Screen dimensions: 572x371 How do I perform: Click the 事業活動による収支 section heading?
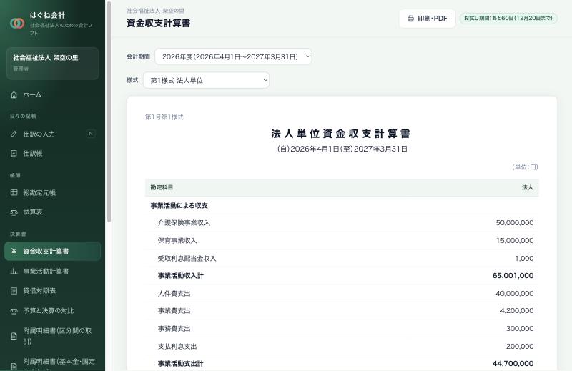tap(179, 206)
